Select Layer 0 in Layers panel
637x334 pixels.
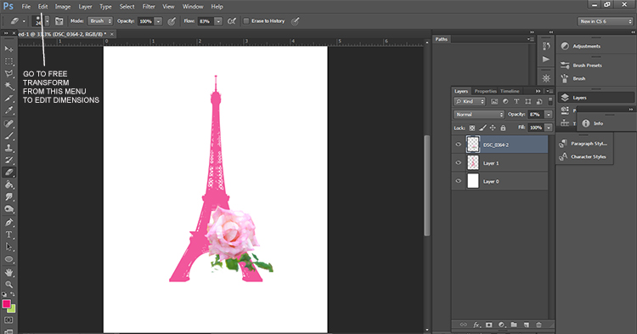(499, 181)
